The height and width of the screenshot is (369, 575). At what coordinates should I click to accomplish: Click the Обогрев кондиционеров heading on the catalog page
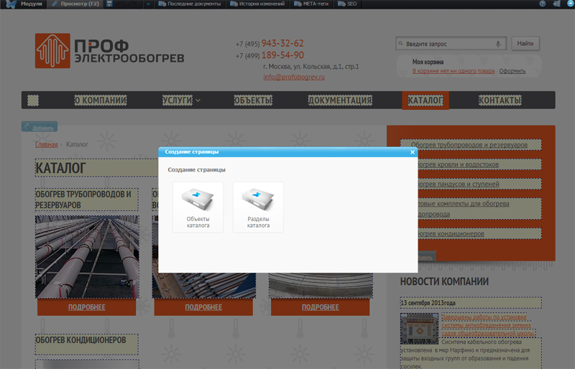coord(87,344)
